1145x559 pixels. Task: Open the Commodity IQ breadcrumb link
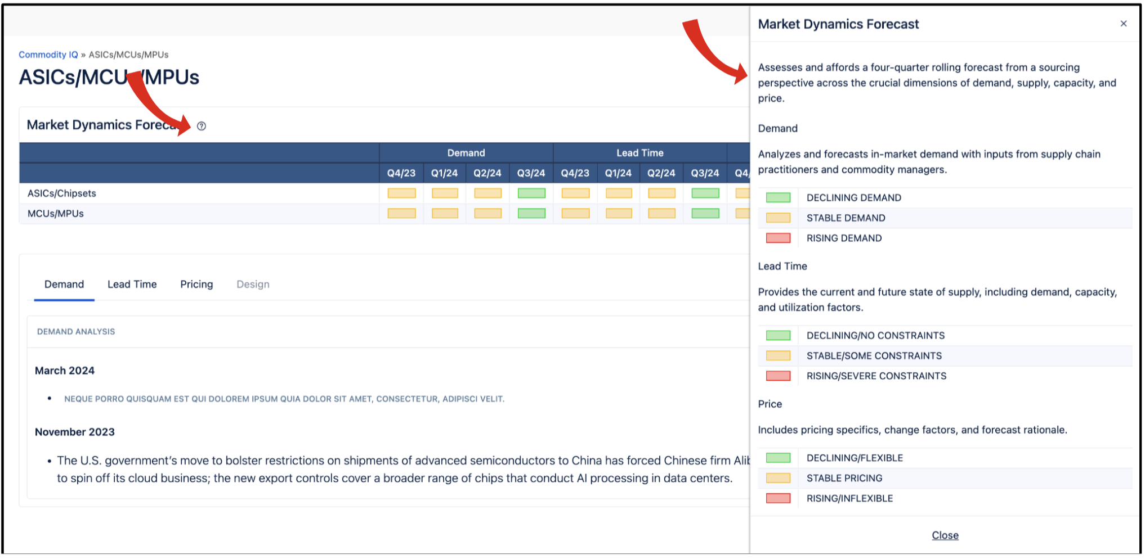[x=48, y=55]
